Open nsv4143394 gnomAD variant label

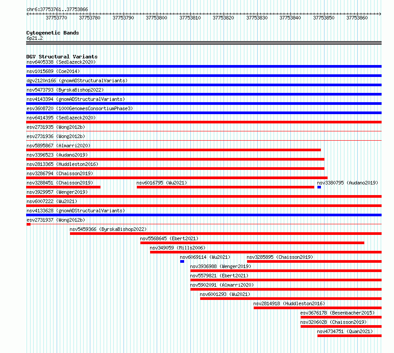pos(76,99)
